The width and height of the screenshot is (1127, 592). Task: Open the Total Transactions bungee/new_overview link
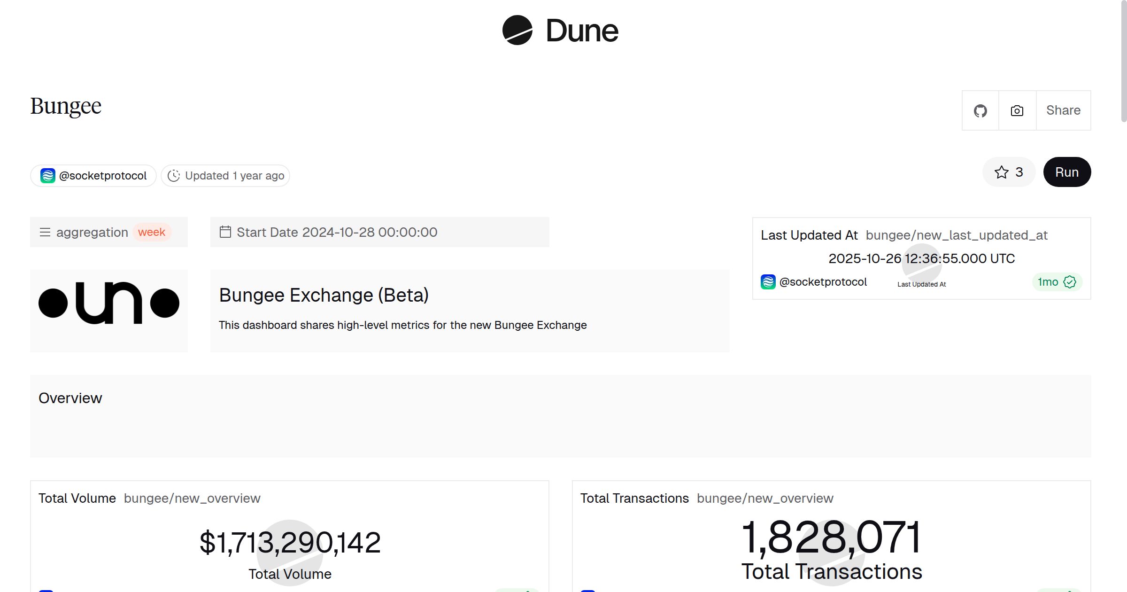765,499
